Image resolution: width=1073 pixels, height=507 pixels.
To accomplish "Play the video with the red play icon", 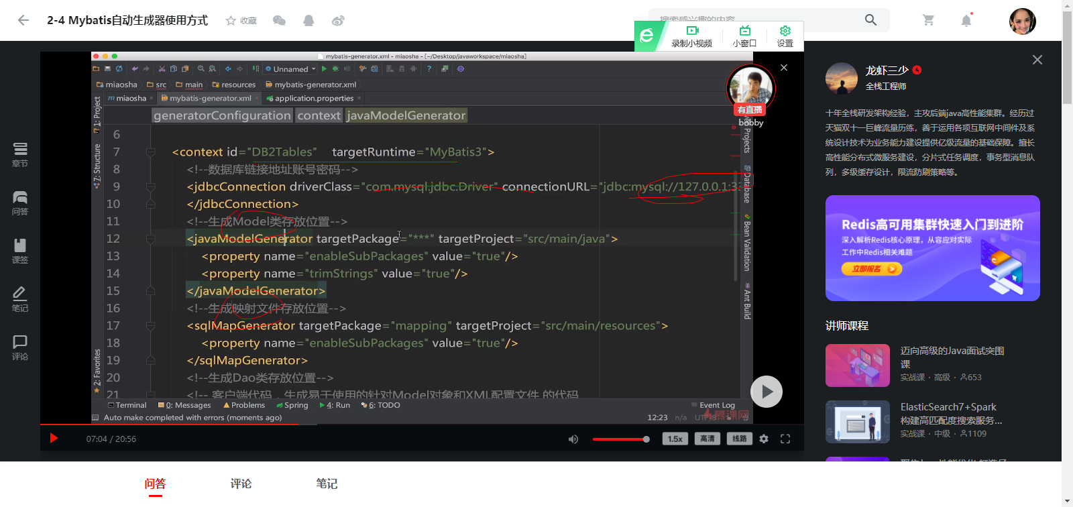I will coord(54,439).
